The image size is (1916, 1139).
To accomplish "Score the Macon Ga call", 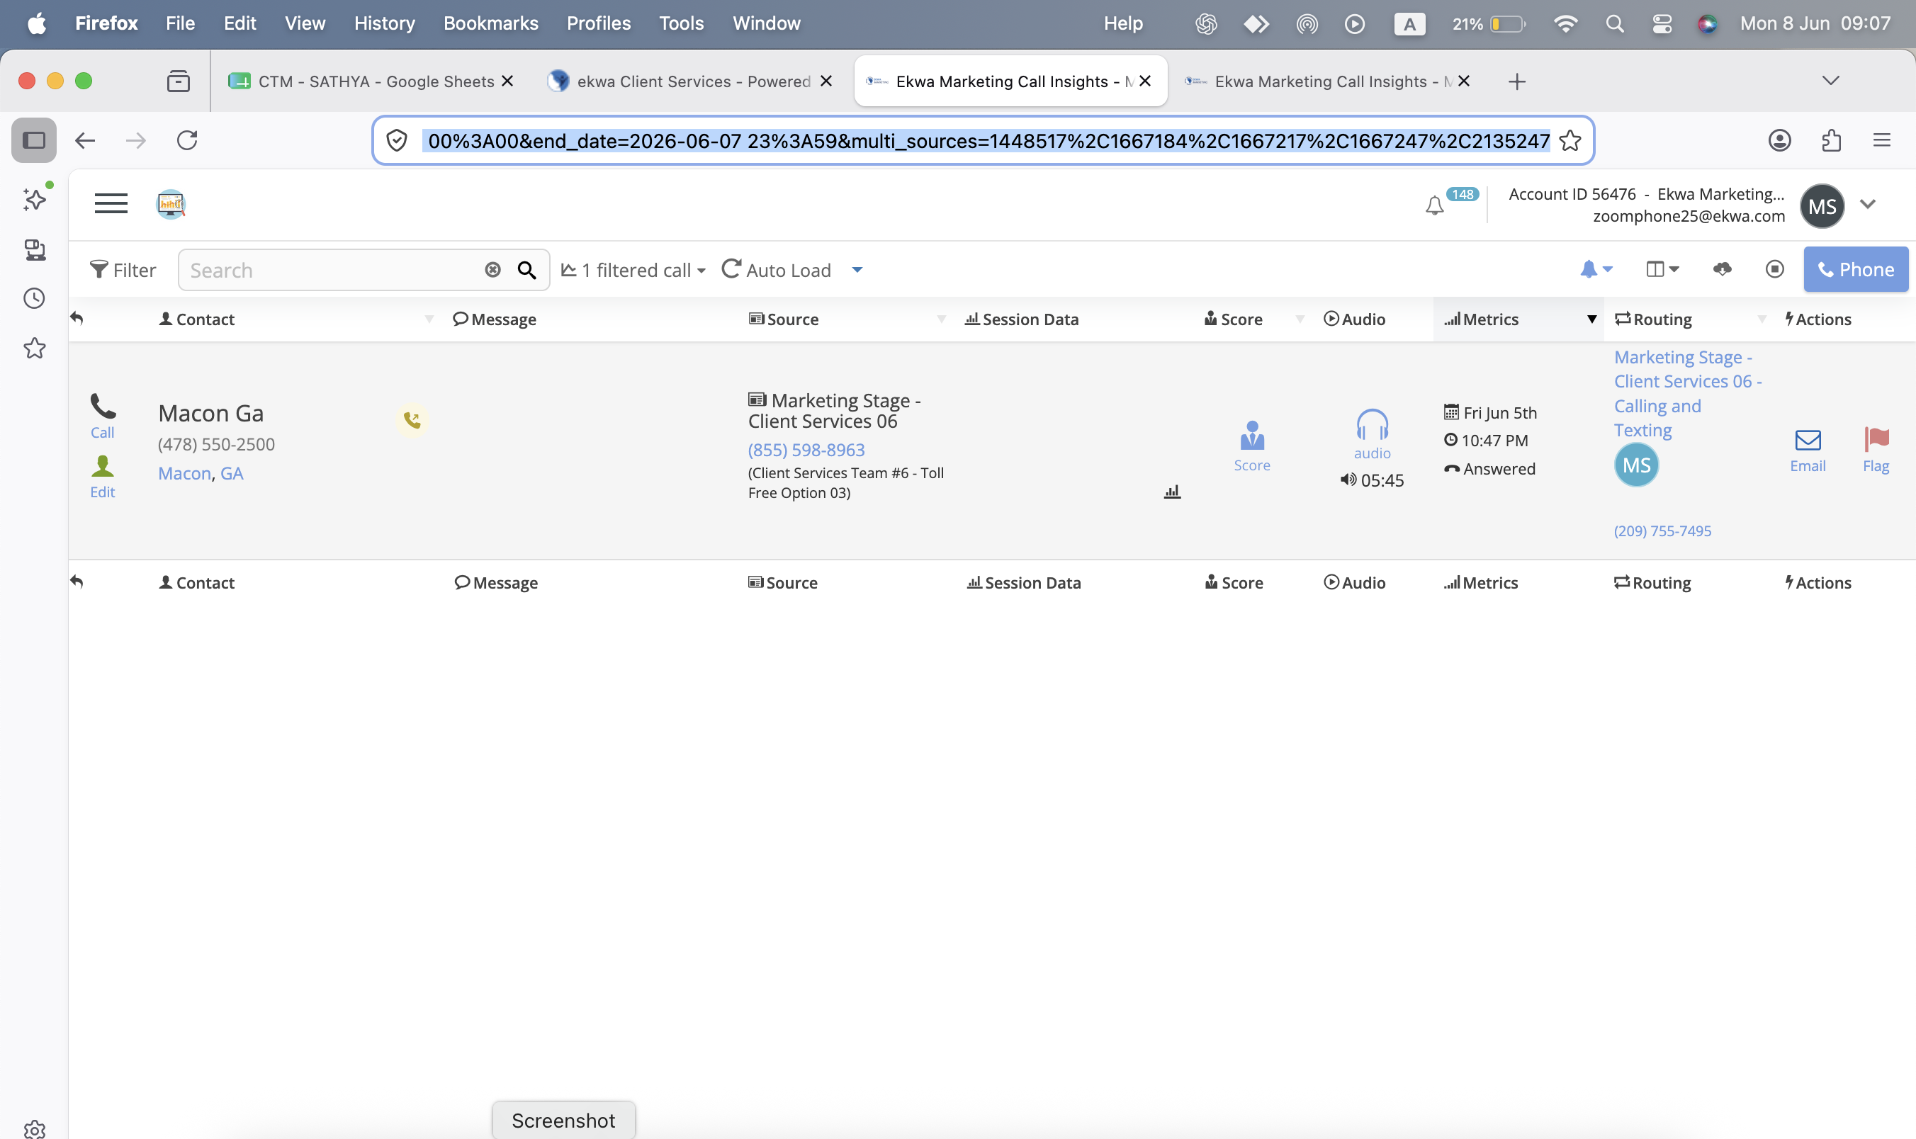I will pos(1252,446).
